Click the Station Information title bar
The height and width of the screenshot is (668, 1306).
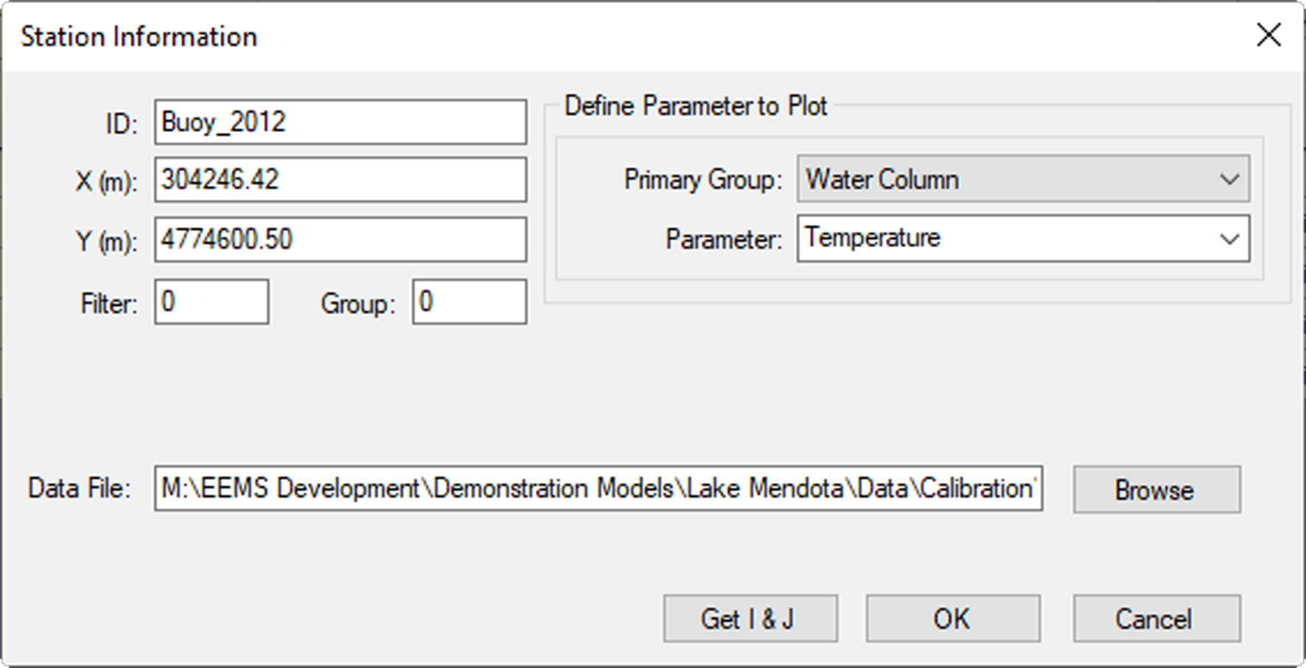point(590,36)
